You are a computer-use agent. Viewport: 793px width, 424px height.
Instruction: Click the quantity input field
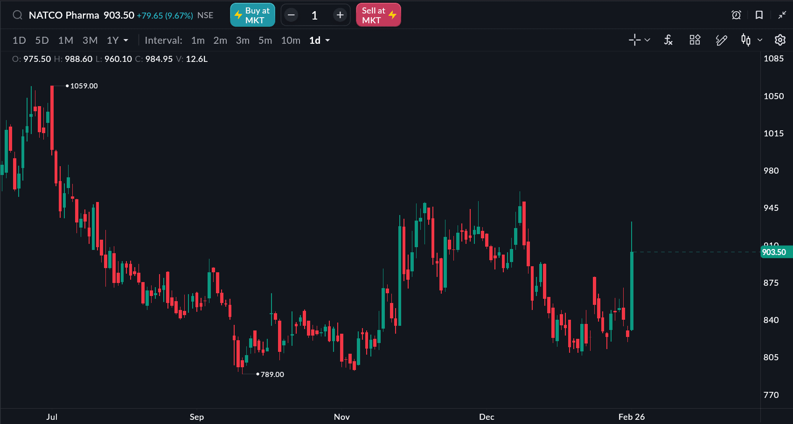[x=315, y=15]
